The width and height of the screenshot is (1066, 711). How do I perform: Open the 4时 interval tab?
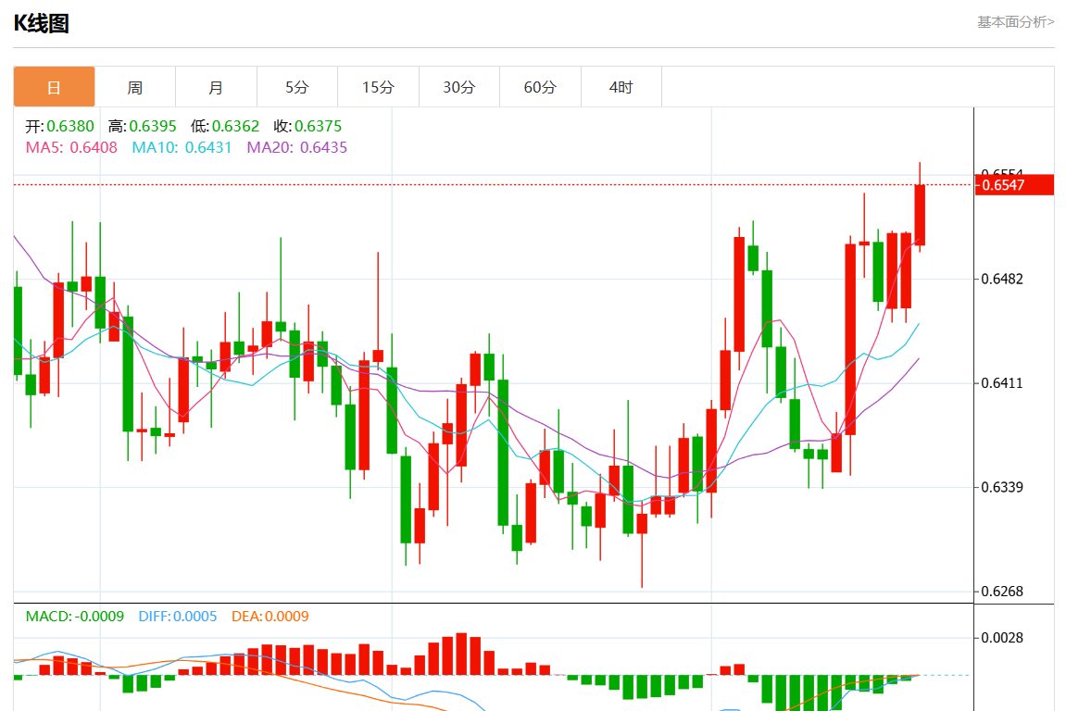click(x=621, y=87)
